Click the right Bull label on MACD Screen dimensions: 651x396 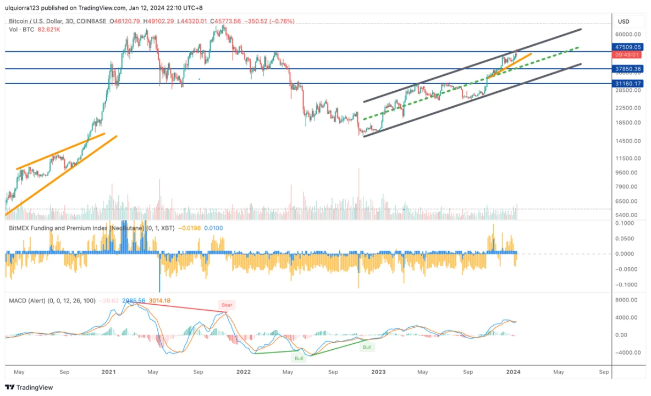(x=367, y=347)
